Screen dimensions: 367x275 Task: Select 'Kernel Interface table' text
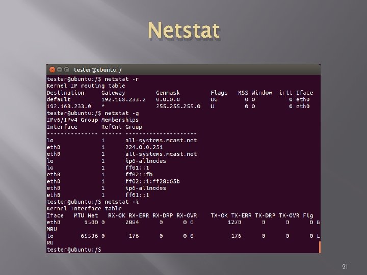coord(84,209)
